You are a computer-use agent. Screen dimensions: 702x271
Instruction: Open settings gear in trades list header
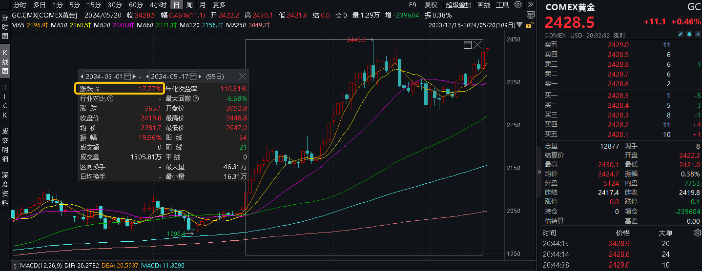(697, 233)
